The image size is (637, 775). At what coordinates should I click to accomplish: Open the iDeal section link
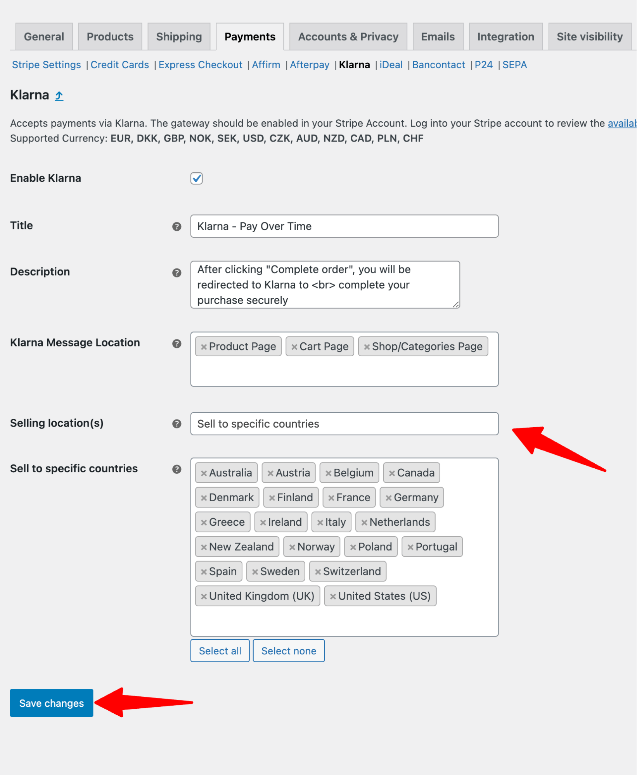tap(391, 65)
